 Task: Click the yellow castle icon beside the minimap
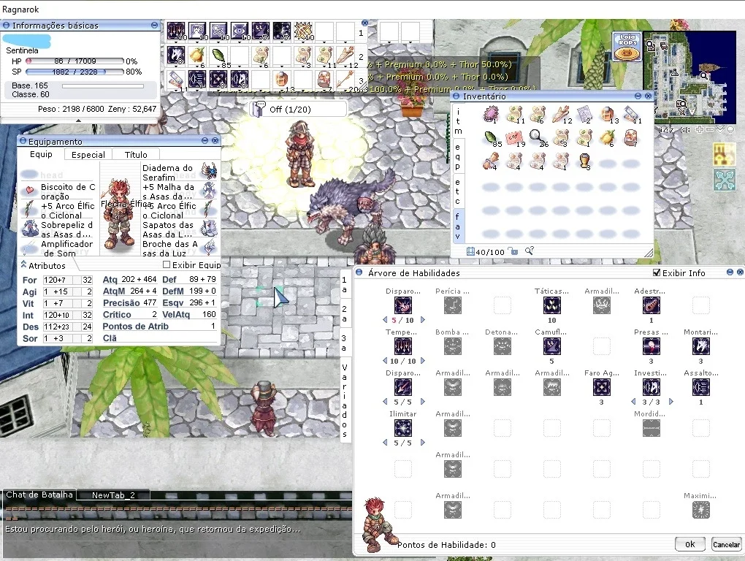point(724,155)
